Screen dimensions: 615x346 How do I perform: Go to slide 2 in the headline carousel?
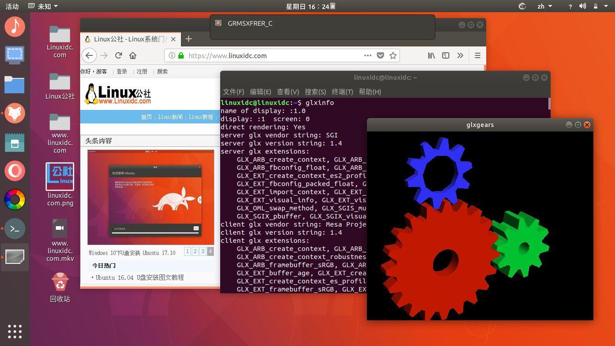(195, 251)
